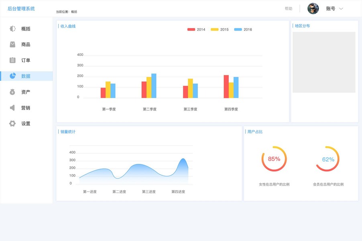Open the 账号 account menu label
This screenshot has width=362, height=241.
[330, 8]
